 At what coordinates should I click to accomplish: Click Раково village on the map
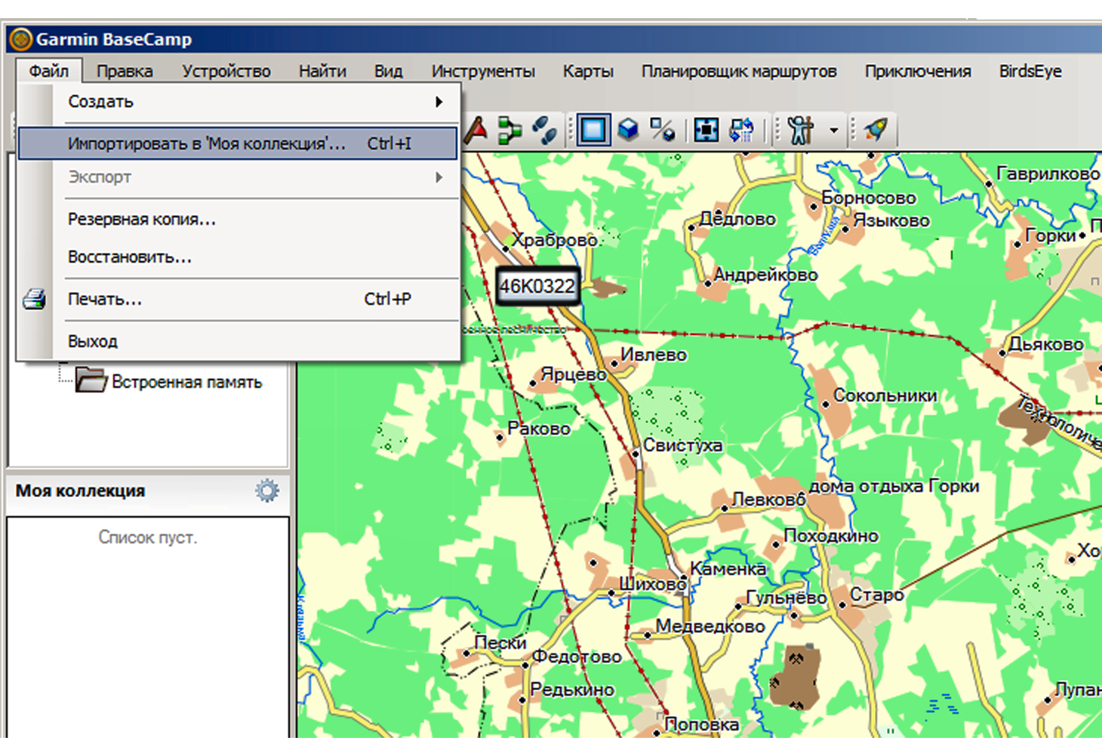[539, 429]
